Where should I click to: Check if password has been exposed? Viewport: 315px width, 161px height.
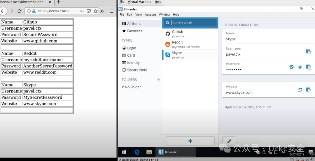[291, 67]
